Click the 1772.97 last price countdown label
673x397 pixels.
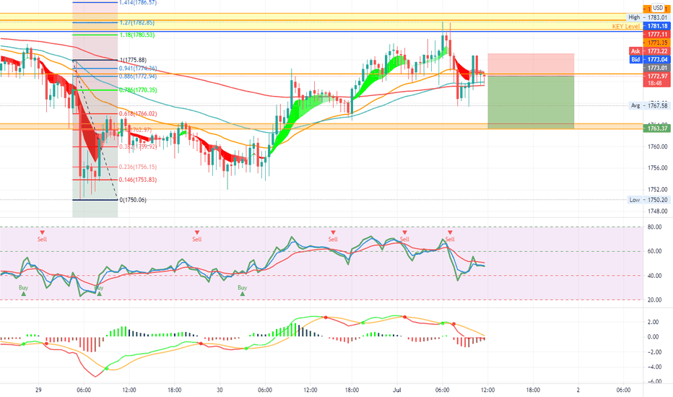(x=656, y=79)
